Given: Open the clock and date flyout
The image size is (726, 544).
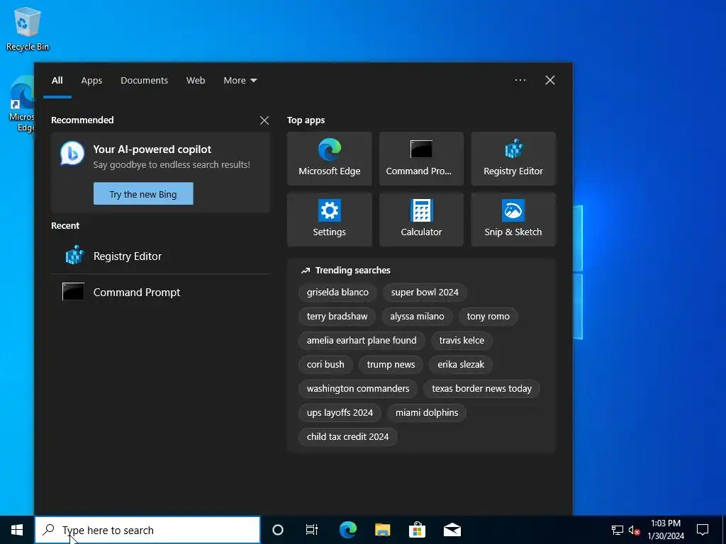Looking at the screenshot, I should coord(666,530).
